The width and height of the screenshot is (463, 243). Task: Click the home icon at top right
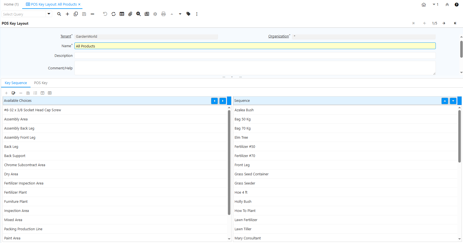coord(424,5)
